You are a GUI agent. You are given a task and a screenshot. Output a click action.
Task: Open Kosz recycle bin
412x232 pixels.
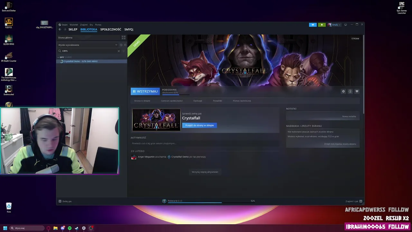(x=9, y=208)
